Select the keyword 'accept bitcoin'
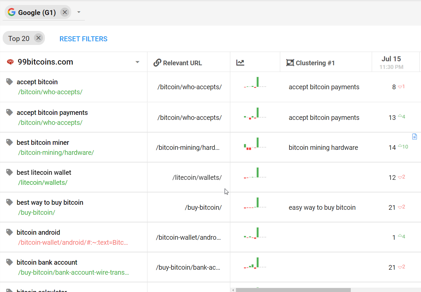Screen dimensions: 421x292 pos(37,82)
